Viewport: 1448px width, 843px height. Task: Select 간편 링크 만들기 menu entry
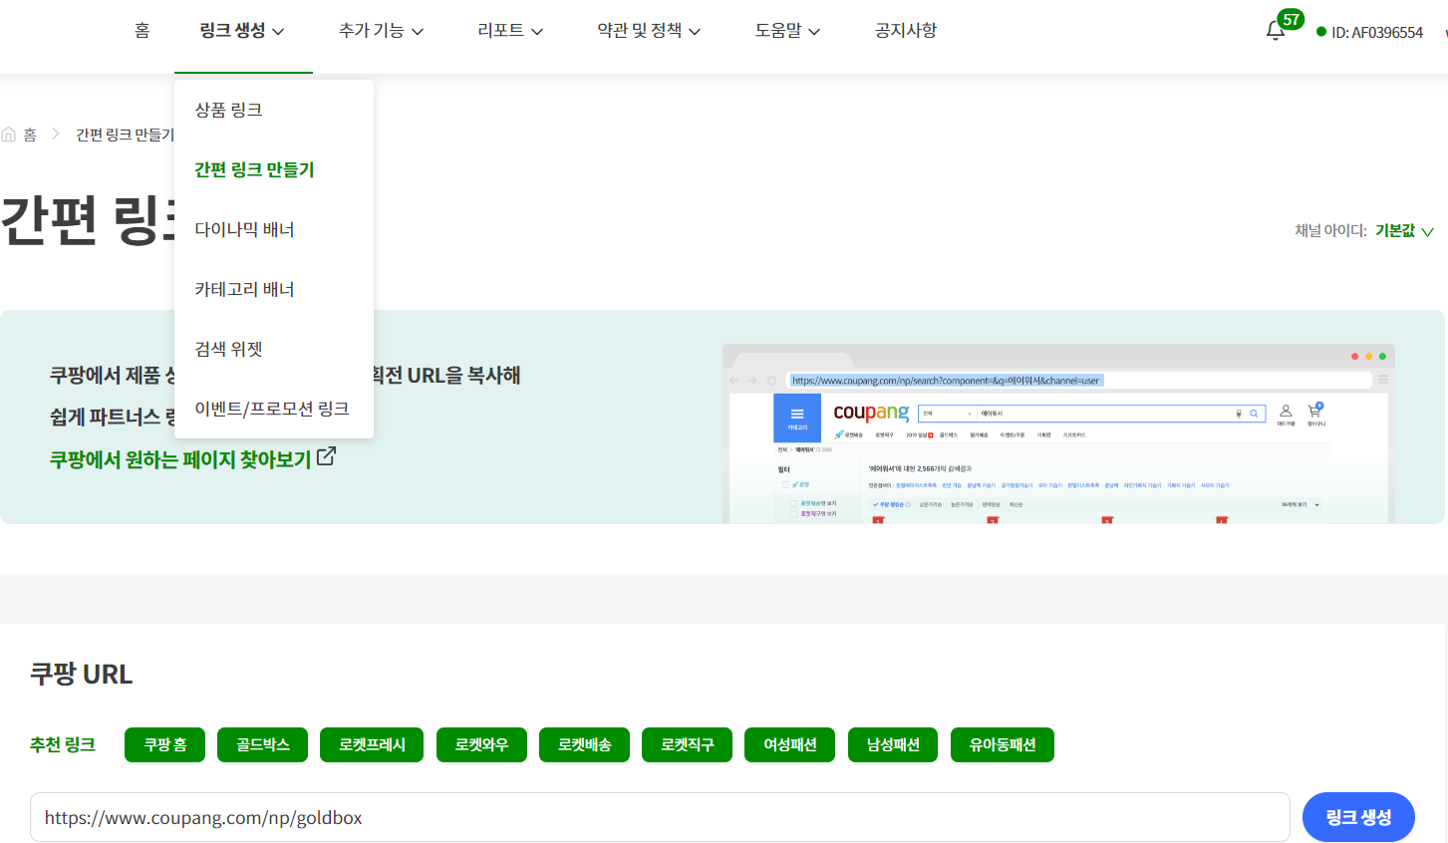tap(274, 169)
